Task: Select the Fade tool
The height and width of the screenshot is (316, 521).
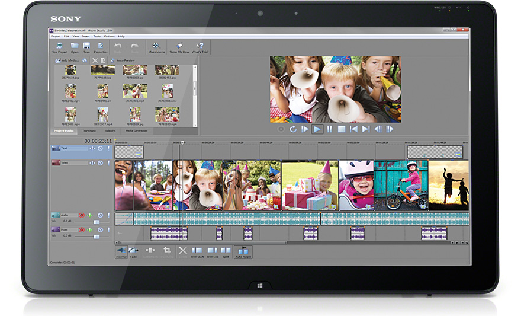Action: pyautogui.click(x=133, y=252)
